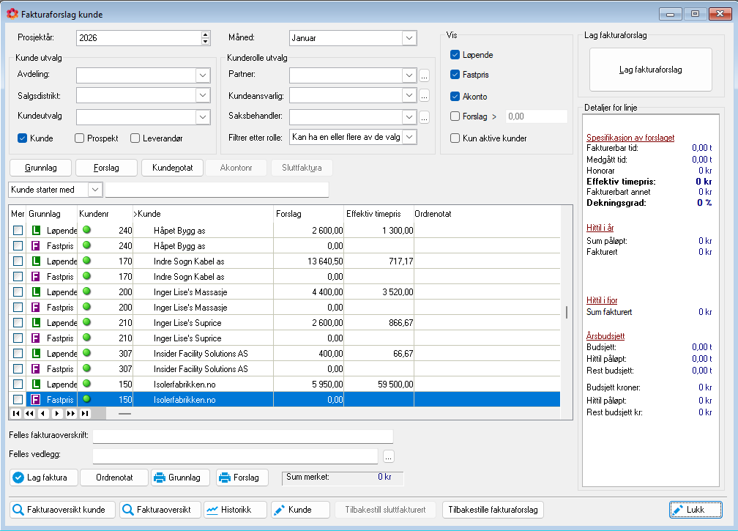This screenshot has height=531, width=738.
Task: Enable Kun aktive kunder checkbox
Action: [x=455, y=138]
